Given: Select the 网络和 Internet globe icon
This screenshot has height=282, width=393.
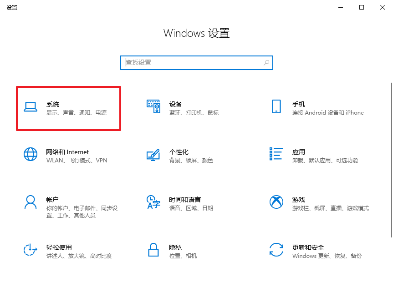Looking at the screenshot, I should pyautogui.click(x=30, y=154).
